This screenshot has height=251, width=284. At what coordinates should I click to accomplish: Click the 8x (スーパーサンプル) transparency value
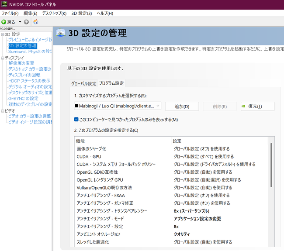(x=191, y=211)
